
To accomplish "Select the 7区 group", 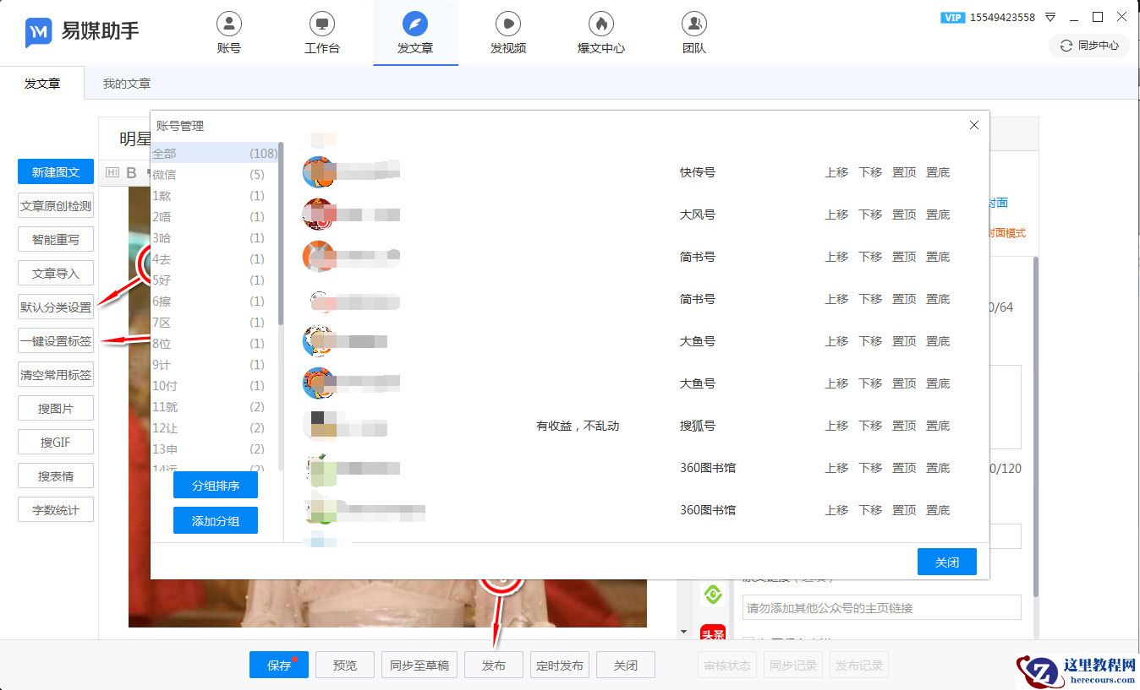I will tap(214, 323).
